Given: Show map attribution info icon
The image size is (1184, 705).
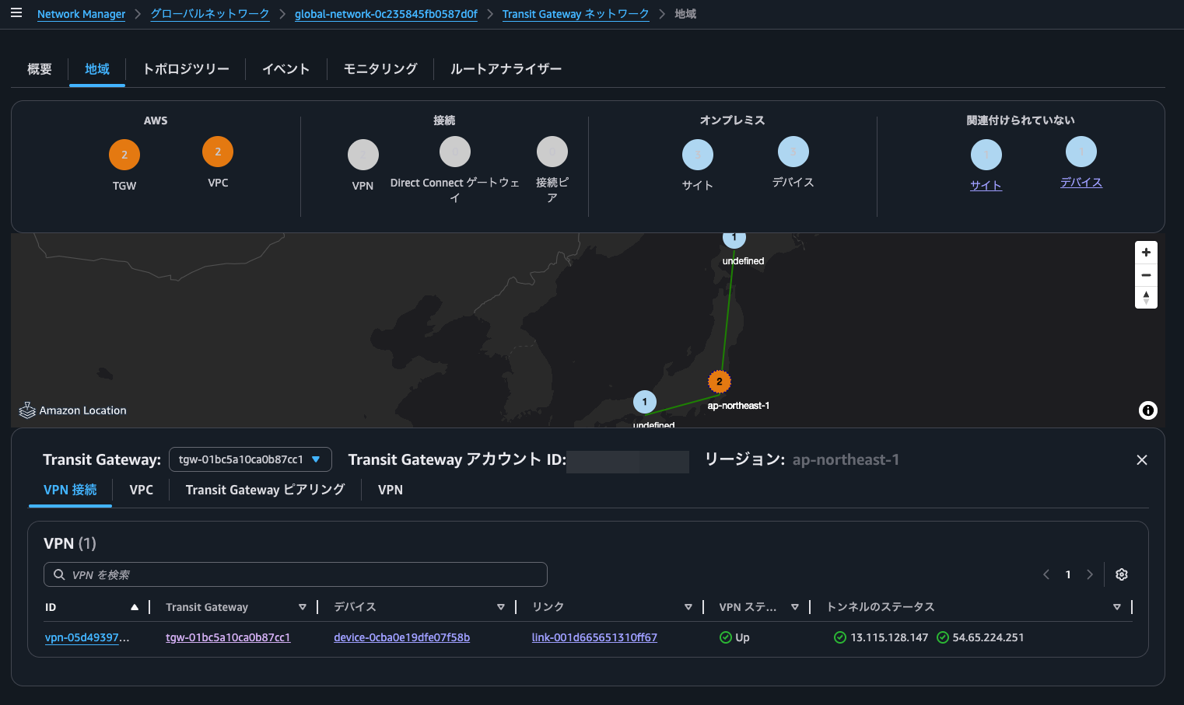Looking at the screenshot, I should coord(1148,410).
